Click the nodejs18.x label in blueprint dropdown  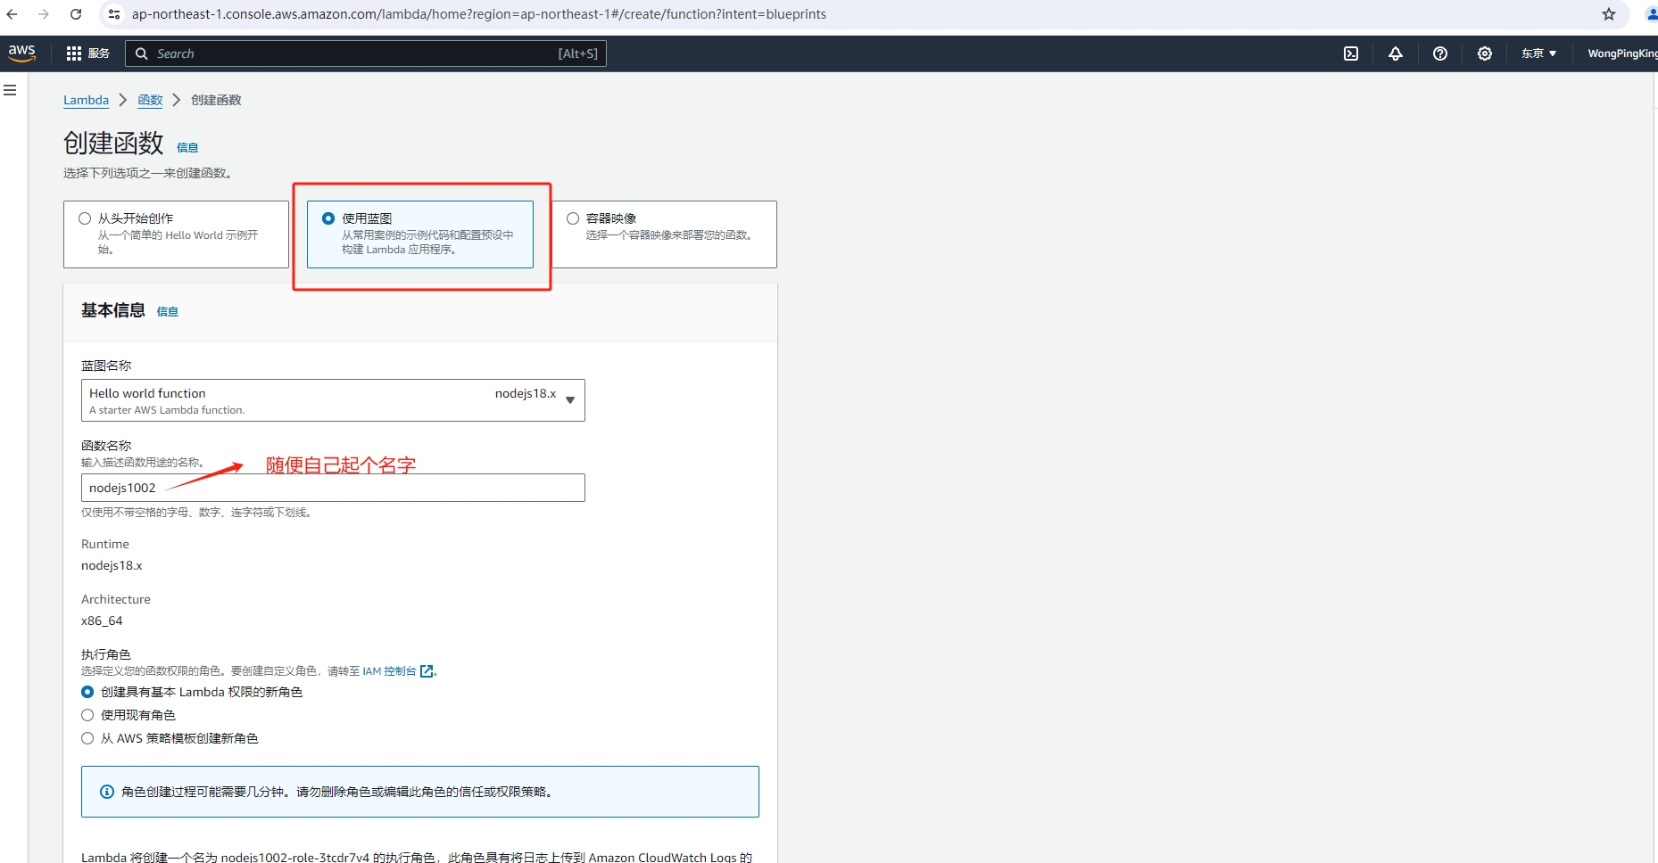tap(526, 393)
